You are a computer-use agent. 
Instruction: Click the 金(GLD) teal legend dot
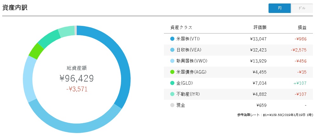tap(172, 83)
